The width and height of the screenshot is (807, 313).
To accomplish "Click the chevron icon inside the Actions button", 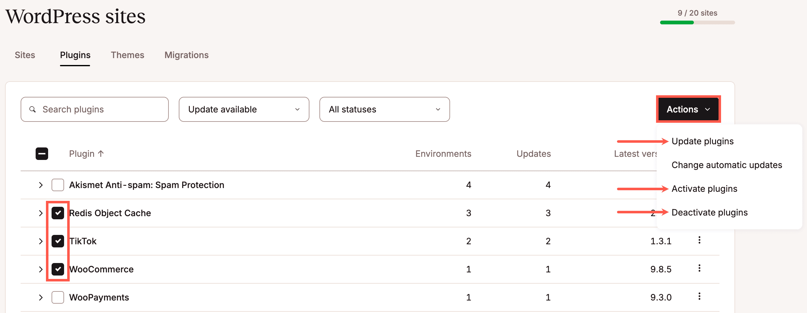I will (x=708, y=110).
